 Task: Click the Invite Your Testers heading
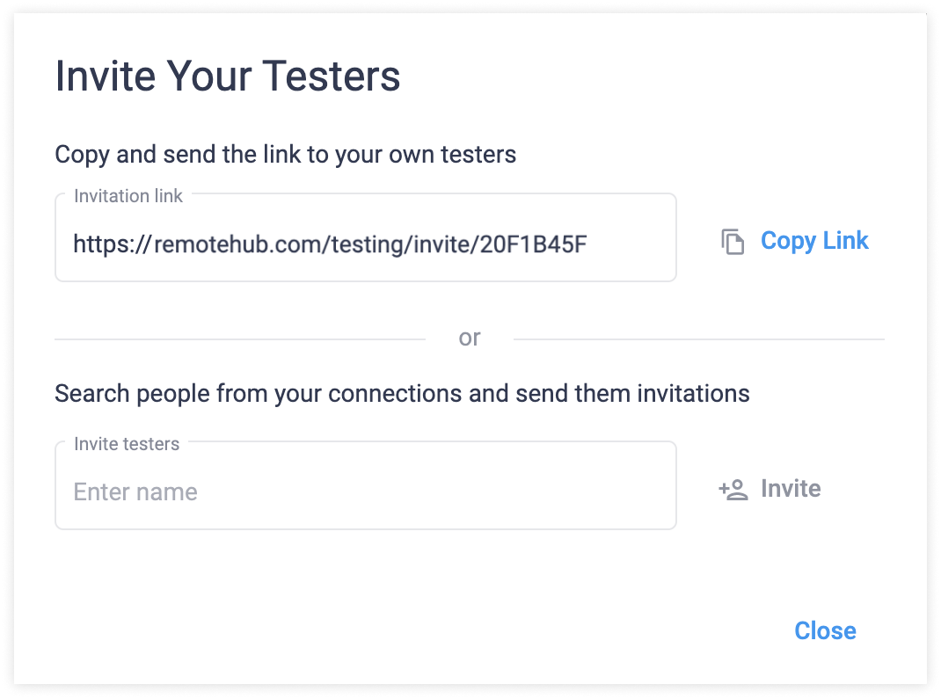click(x=228, y=76)
